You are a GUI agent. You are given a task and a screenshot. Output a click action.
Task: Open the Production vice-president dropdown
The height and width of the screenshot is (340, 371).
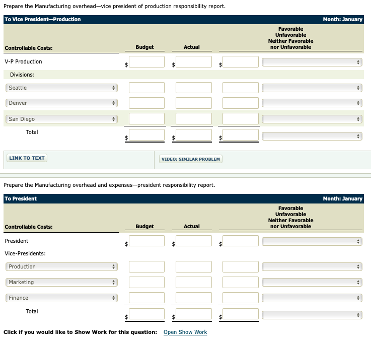click(x=61, y=266)
